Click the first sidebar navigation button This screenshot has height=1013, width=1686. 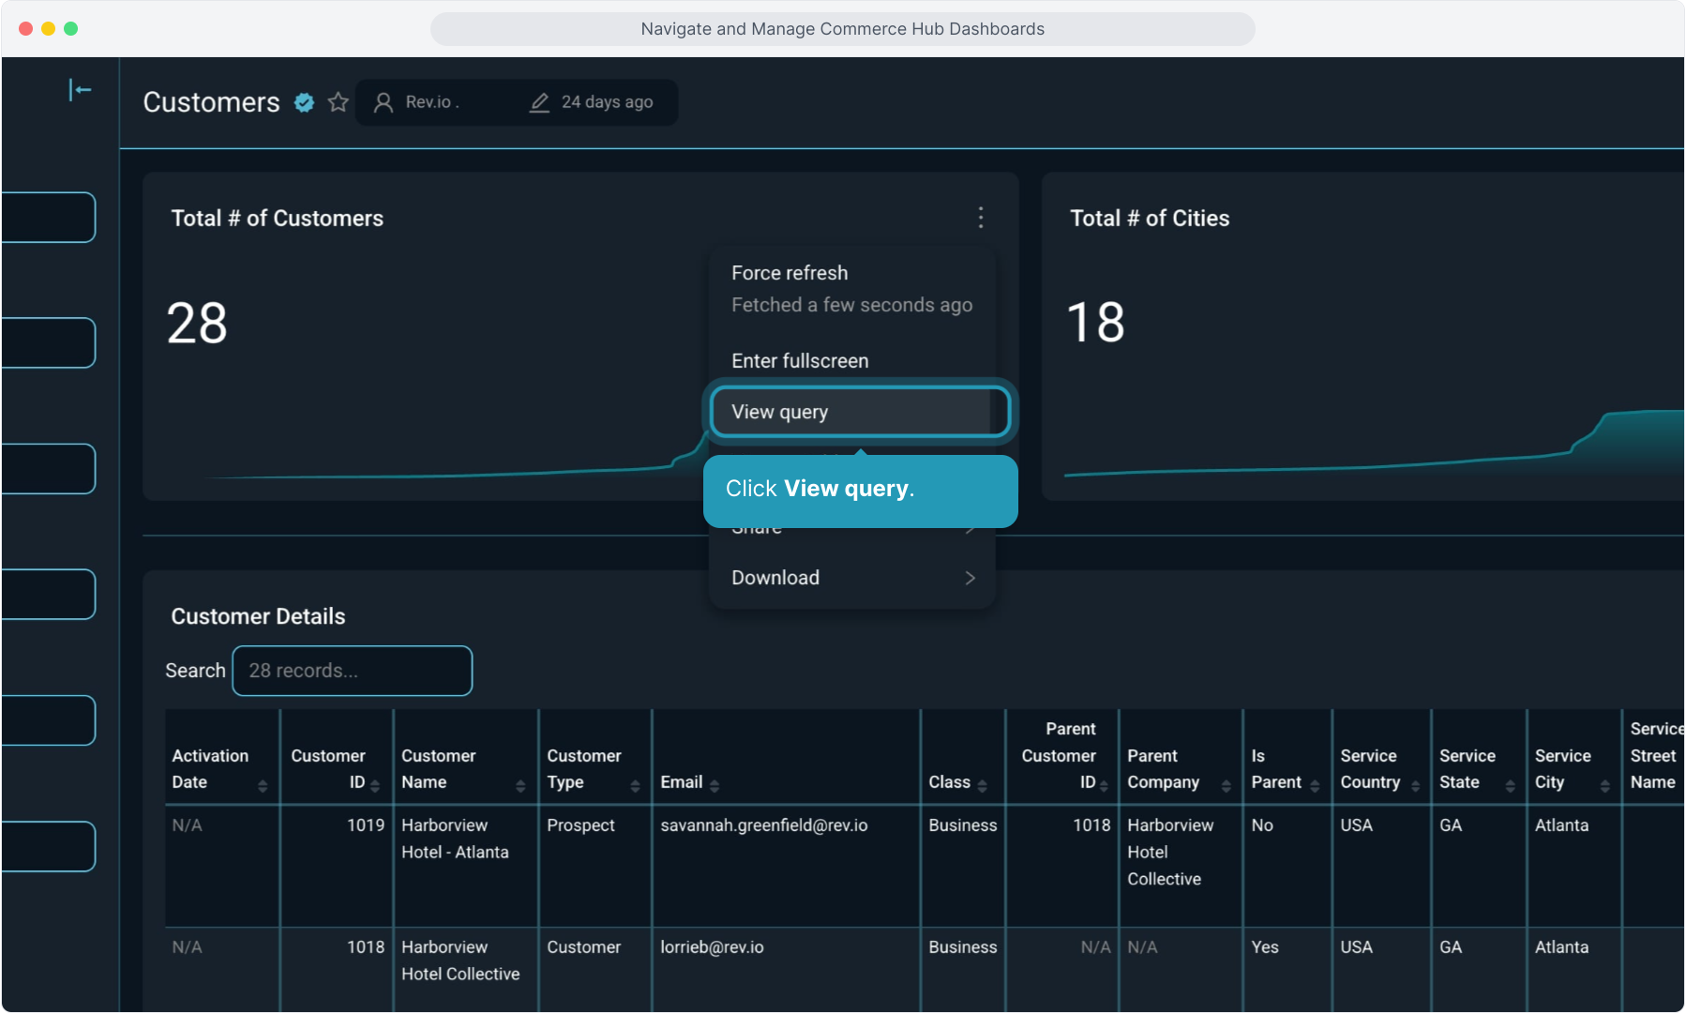(49, 218)
